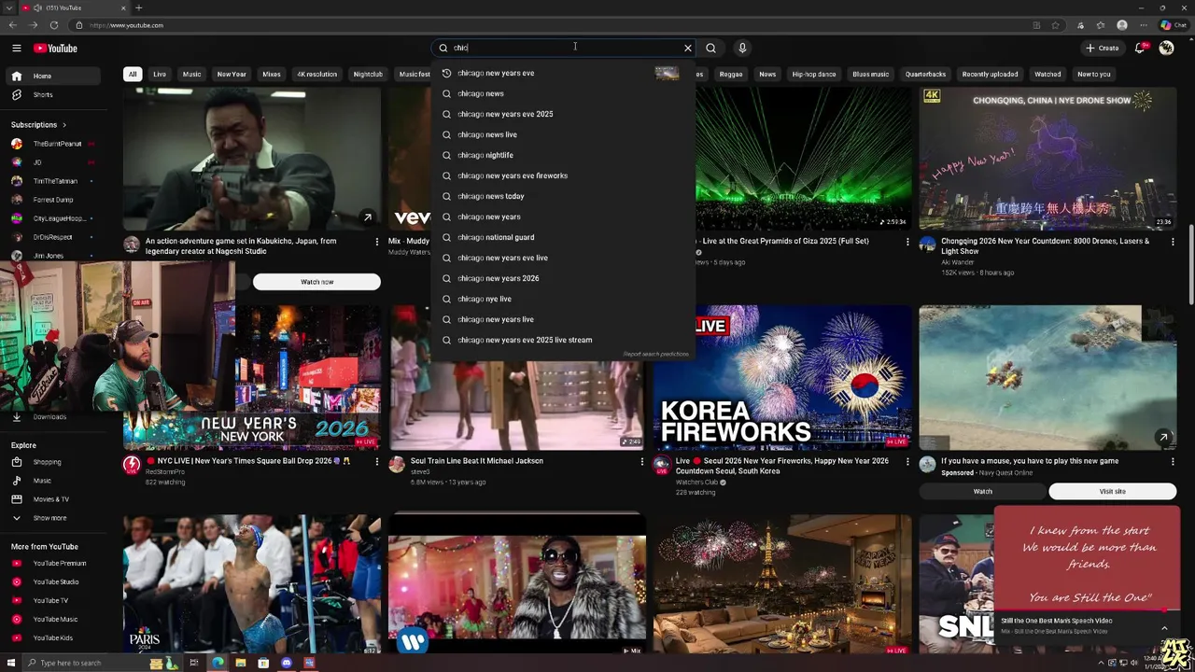Image resolution: width=1195 pixels, height=672 pixels.
Task: Bookmark page with star icon
Action: tap(1056, 25)
